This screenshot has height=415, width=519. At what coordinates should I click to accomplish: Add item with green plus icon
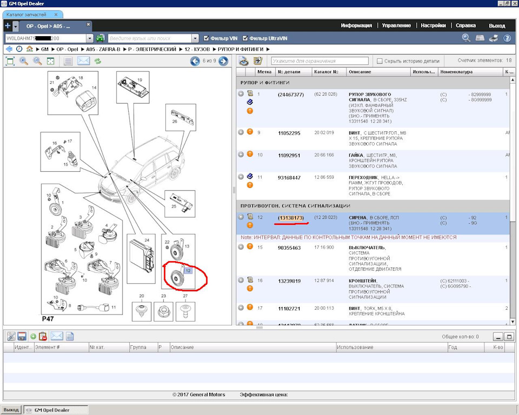(33, 337)
